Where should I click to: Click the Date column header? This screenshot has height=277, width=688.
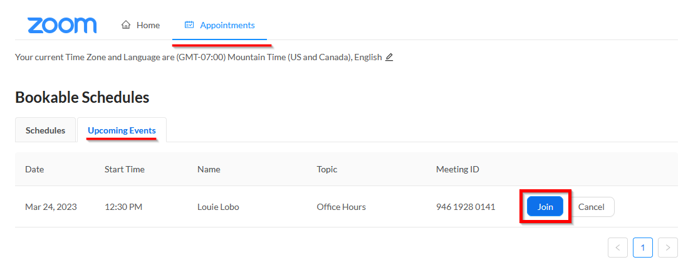(34, 169)
